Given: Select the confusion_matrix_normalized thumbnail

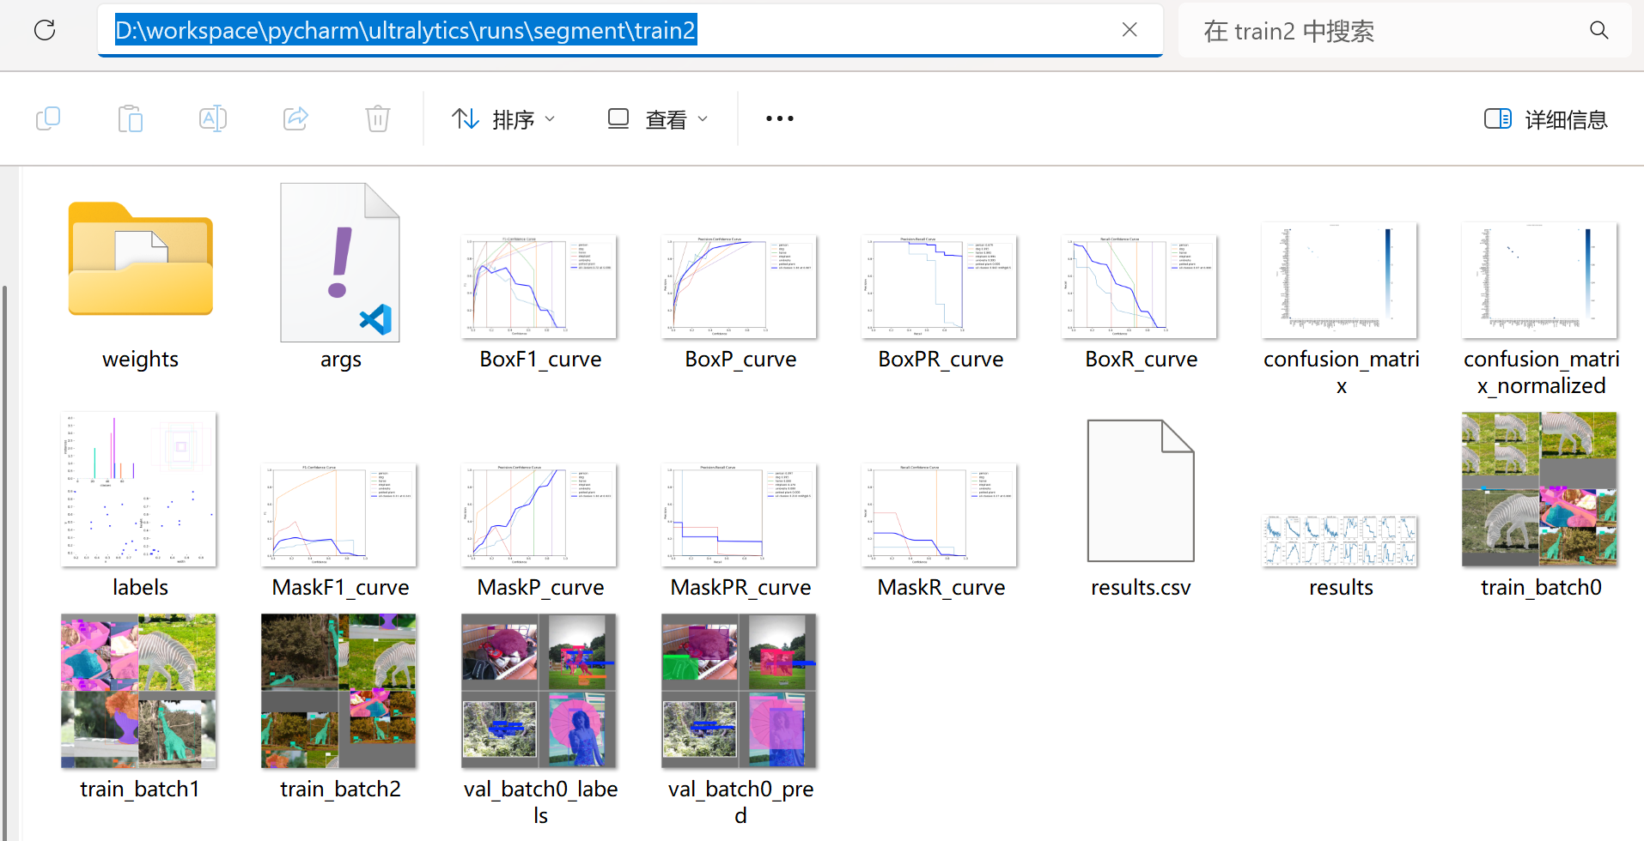Looking at the screenshot, I should coord(1540,281).
